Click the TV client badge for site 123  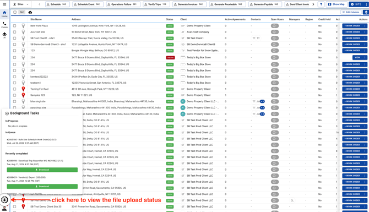[183, 51]
